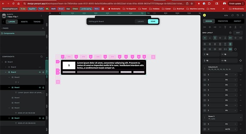Select column marker 9 on canvas
Viewport: 246px width, 134px height.
[x=144, y=57]
